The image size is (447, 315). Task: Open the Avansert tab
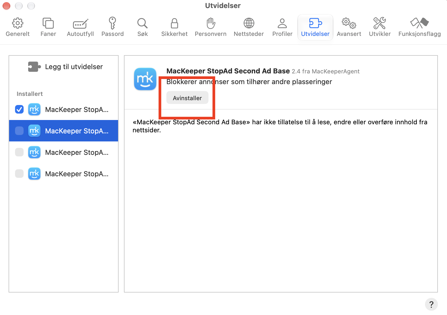[349, 27]
